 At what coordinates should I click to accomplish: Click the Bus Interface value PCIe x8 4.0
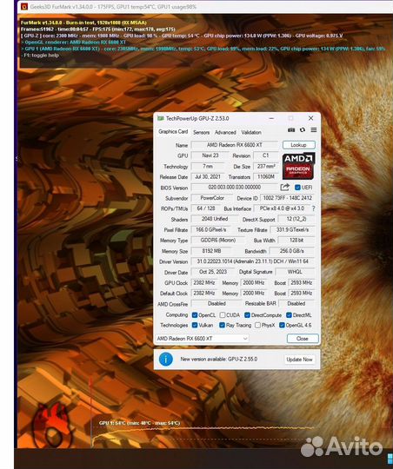coord(282,208)
